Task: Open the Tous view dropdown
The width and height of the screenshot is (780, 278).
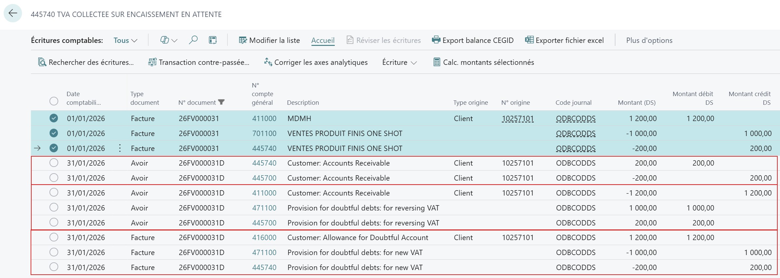Action: (x=125, y=40)
